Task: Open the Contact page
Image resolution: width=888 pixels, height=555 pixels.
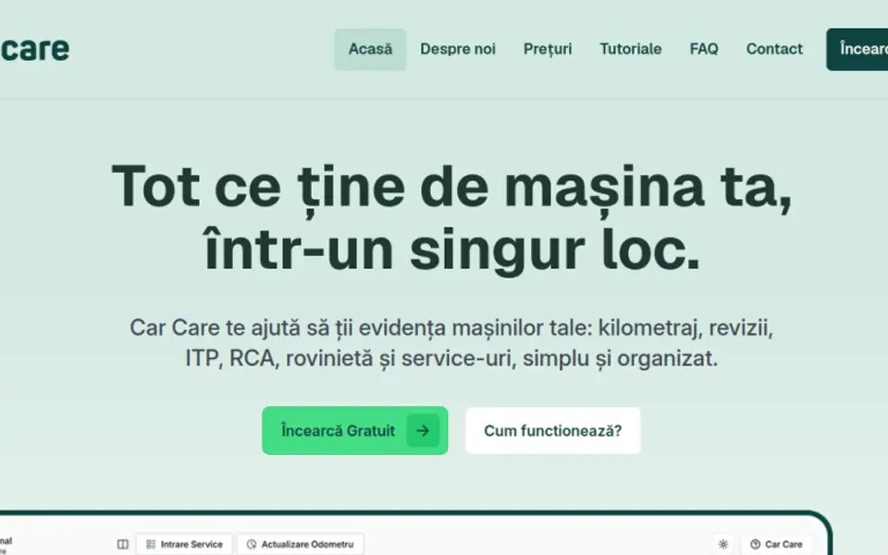Action: click(x=774, y=49)
